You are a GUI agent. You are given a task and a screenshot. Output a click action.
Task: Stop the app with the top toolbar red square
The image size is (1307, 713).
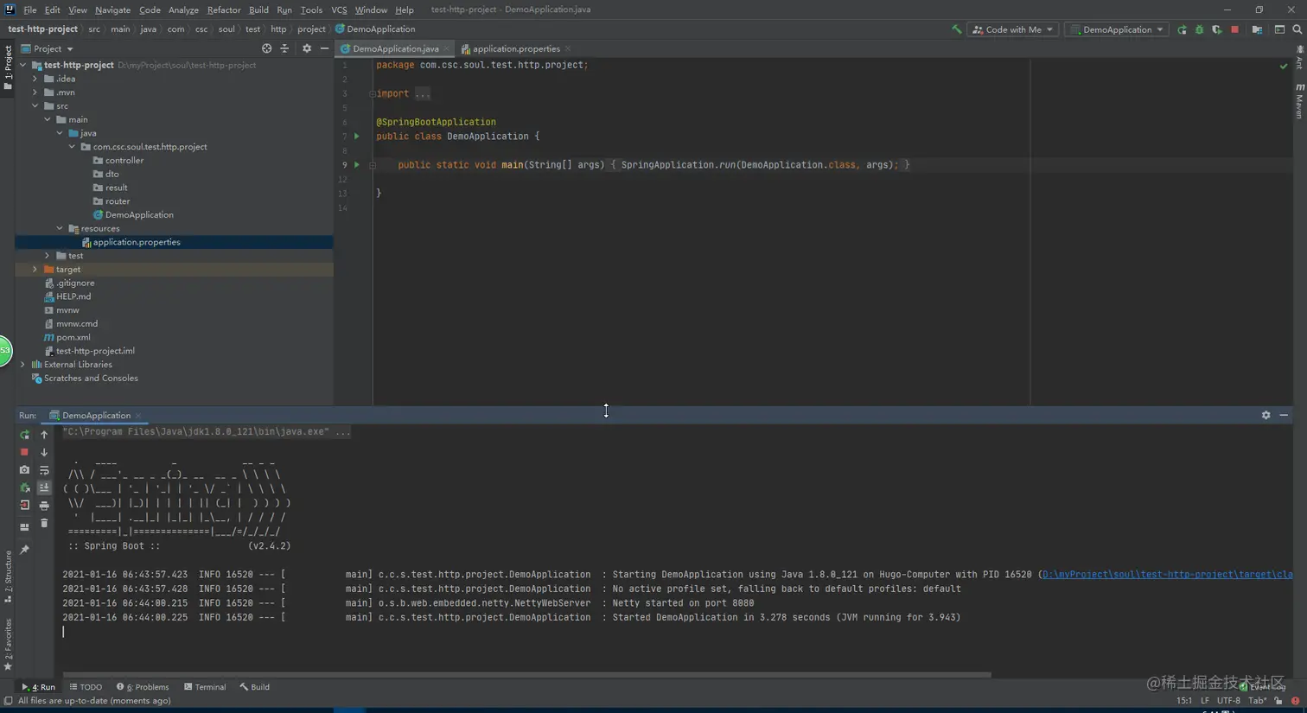coord(1234,29)
